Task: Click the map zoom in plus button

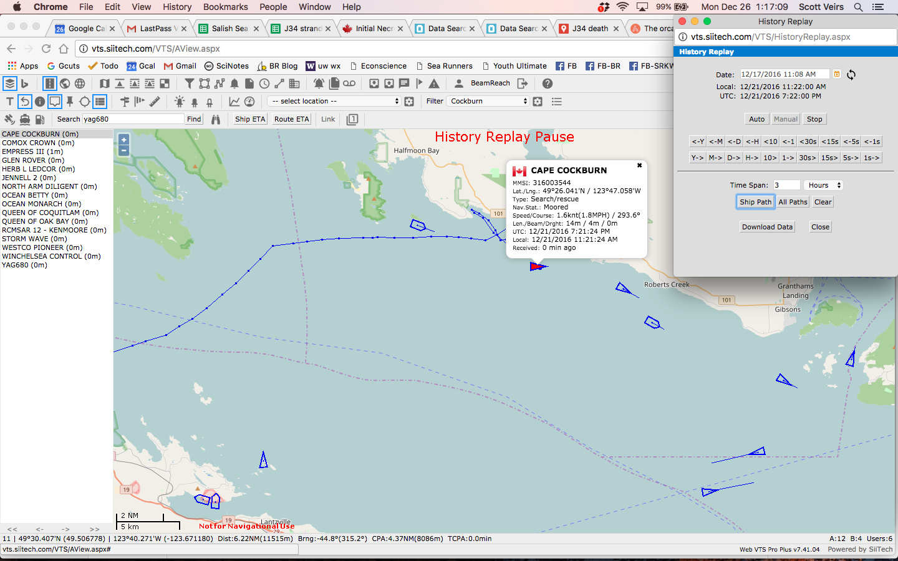Action: click(123, 140)
